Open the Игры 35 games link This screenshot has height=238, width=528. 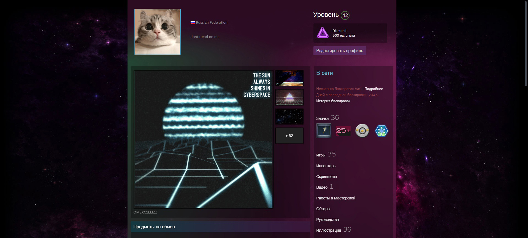click(x=326, y=155)
